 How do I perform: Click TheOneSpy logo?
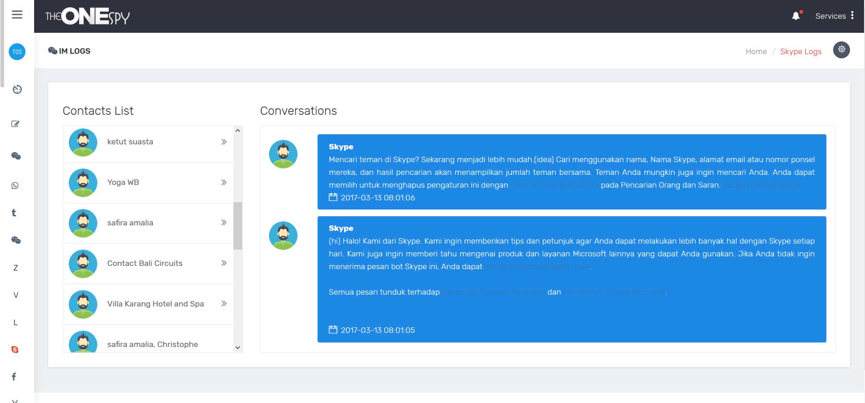[x=87, y=16]
